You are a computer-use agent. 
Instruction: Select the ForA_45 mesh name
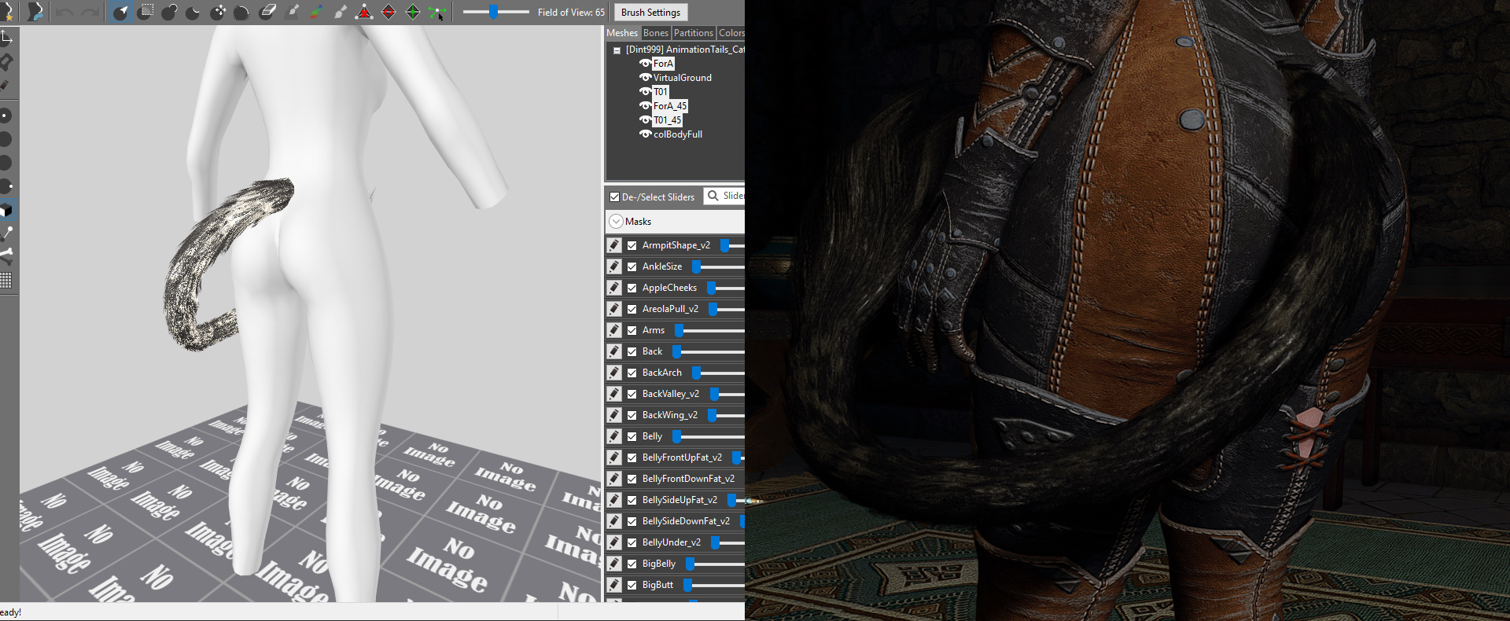coord(670,106)
